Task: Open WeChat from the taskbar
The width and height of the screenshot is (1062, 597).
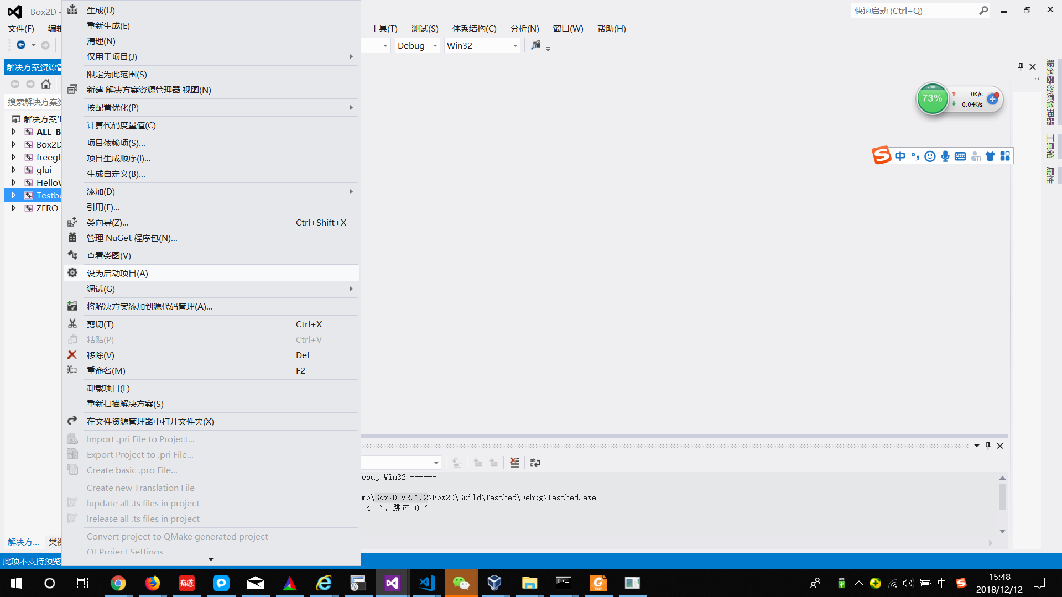Action: tap(461, 583)
